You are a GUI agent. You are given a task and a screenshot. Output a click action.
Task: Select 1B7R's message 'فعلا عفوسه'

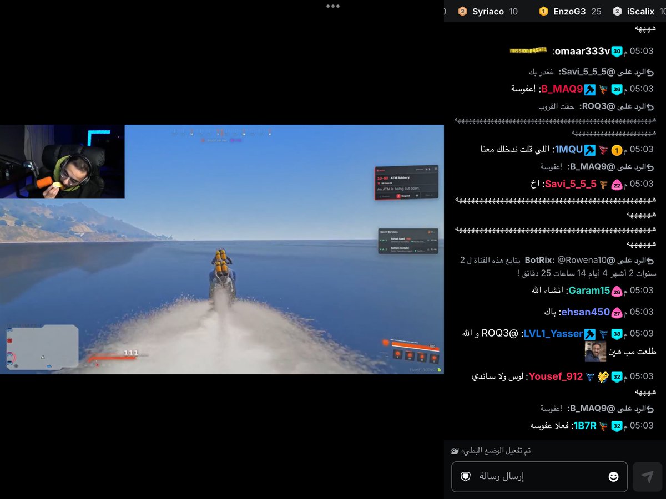pos(549,426)
